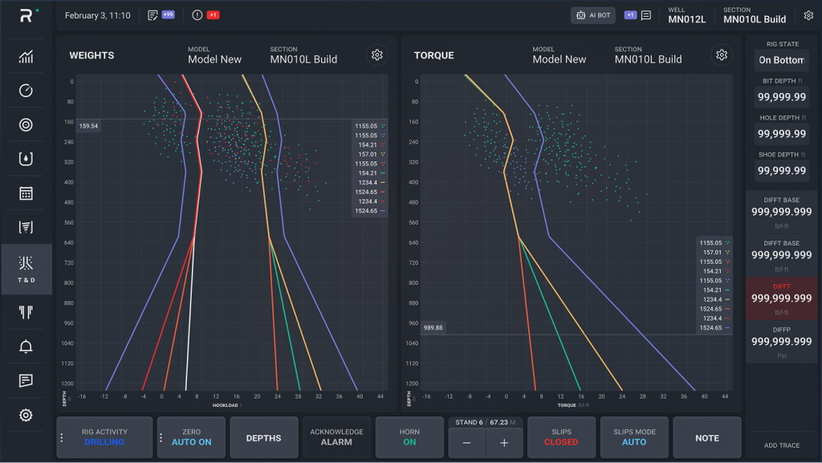The height and width of the screenshot is (463, 822).
Task: Select the target icon in the sidebar
Action: (x=26, y=124)
